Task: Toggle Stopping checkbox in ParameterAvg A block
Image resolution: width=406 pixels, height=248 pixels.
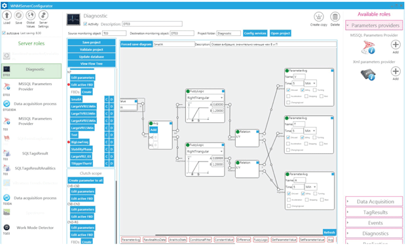Action: point(307,200)
